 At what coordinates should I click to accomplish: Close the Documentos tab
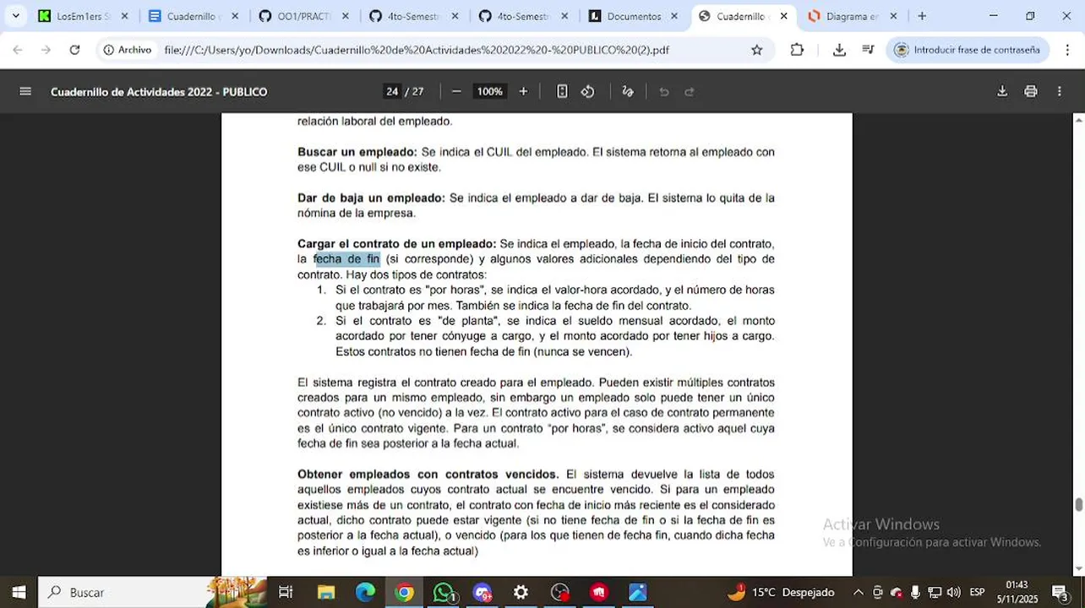[x=674, y=16]
